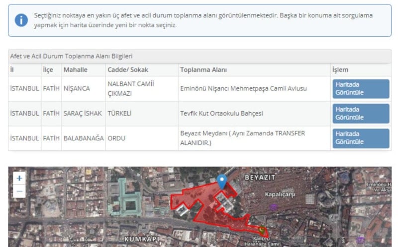Click the purple marker near Kapalıçarşı
The height and width of the screenshot is (247, 398).
(x=273, y=206)
